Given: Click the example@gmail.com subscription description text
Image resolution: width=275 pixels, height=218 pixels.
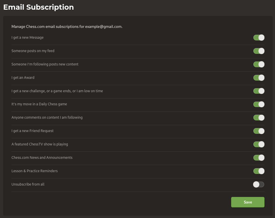Looking at the screenshot, I should click(x=67, y=27).
